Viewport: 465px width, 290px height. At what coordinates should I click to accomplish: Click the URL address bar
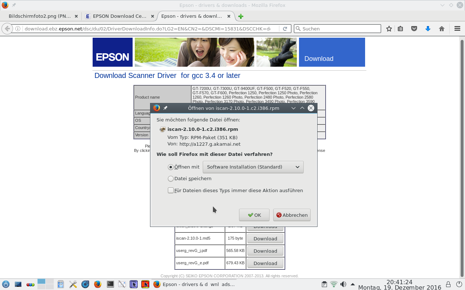(x=147, y=29)
